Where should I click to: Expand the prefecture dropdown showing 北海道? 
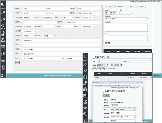click(49, 36)
